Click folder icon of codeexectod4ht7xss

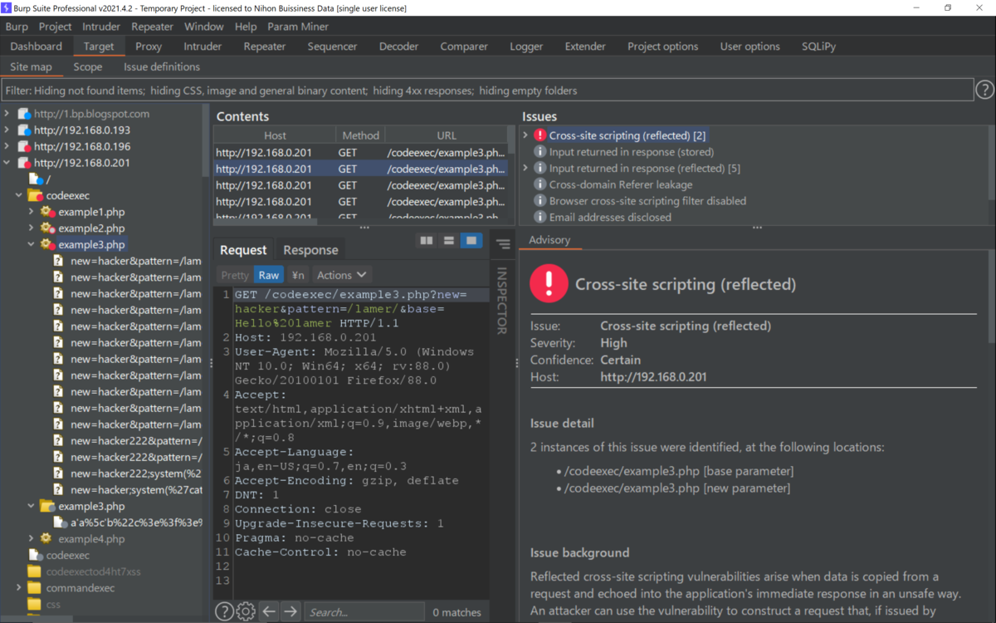pyautogui.click(x=35, y=571)
